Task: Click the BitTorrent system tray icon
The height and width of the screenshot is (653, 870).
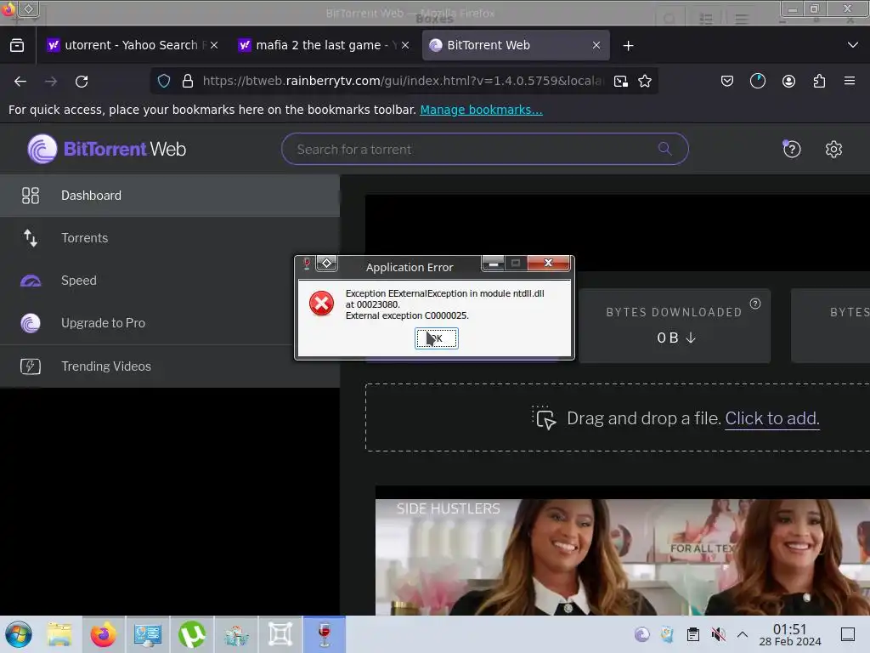Action: pos(642,634)
